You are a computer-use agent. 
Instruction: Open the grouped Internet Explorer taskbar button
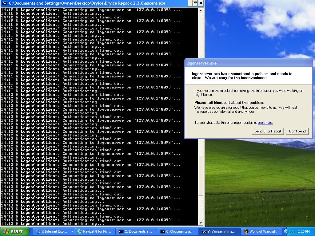[54, 231]
